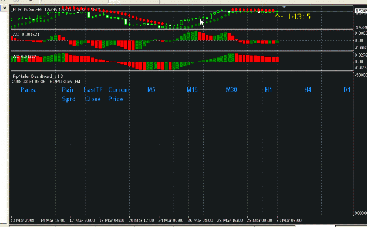367x227 pixels.
Task: Click the 2008.03.31 09:36 timestamp text
Action: click(x=29, y=82)
